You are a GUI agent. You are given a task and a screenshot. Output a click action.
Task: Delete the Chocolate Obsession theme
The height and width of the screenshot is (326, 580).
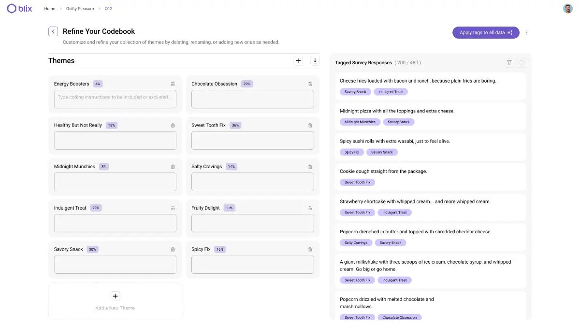(x=310, y=84)
